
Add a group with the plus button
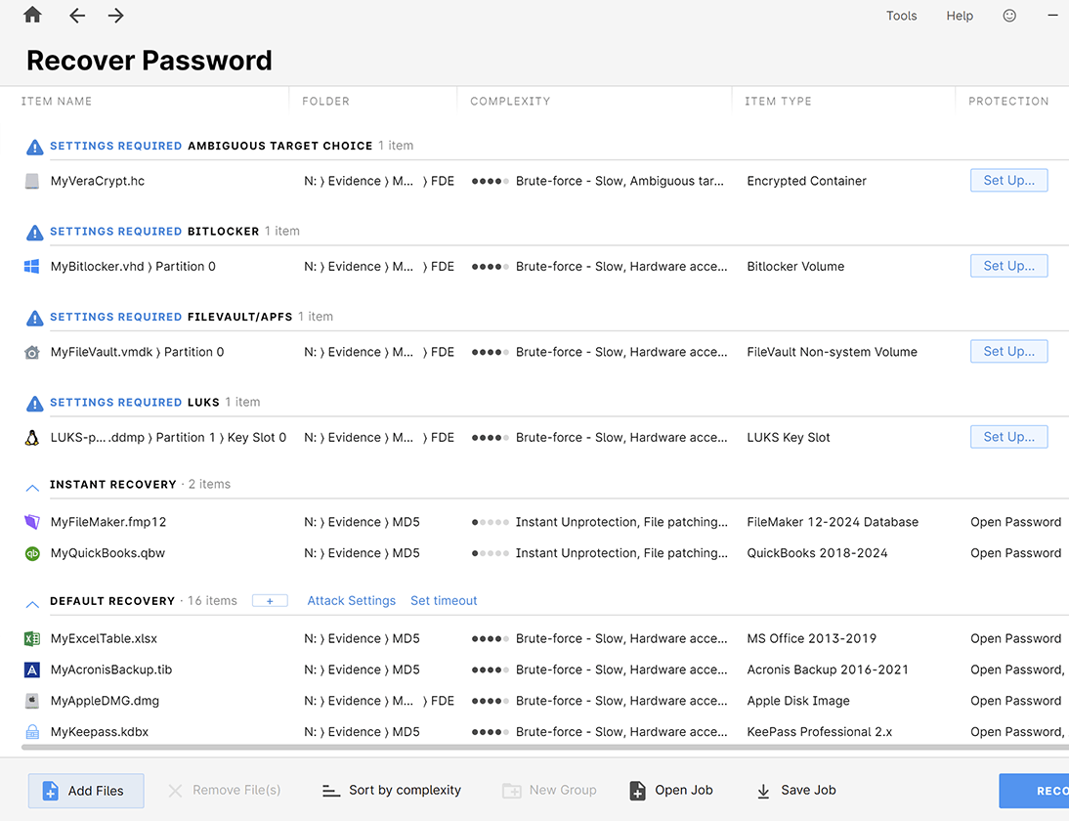(270, 601)
